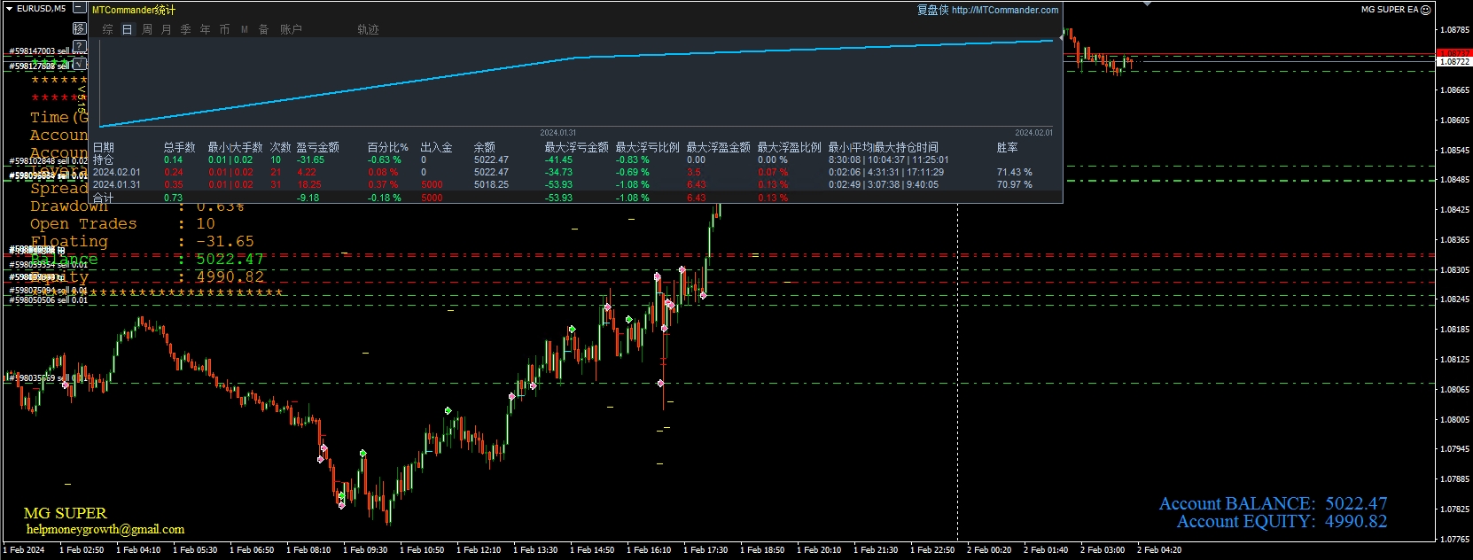
Task: Click the 胜率 win rate column header
Action: (x=1007, y=147)
